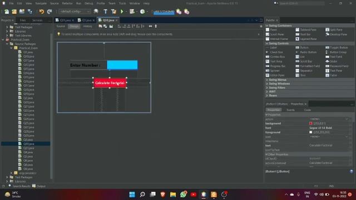This screenshot has width=356, height=200.
Task: Toggle Selection Mode in designer toolbar
Action: point(100,26)
